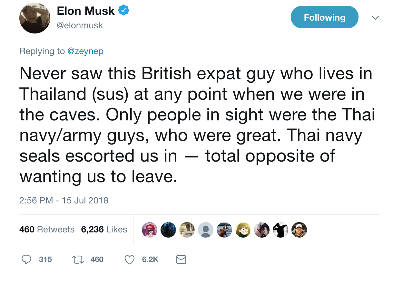Viewport: 403px width, 282px height.
Task: View the 460 Retweets list
Action: [47, 230]
